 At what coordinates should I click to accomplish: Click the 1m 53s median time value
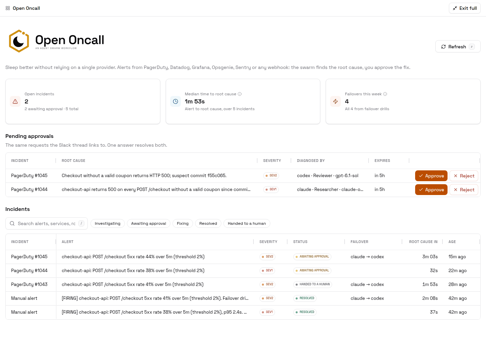click(x=195, y=101)
